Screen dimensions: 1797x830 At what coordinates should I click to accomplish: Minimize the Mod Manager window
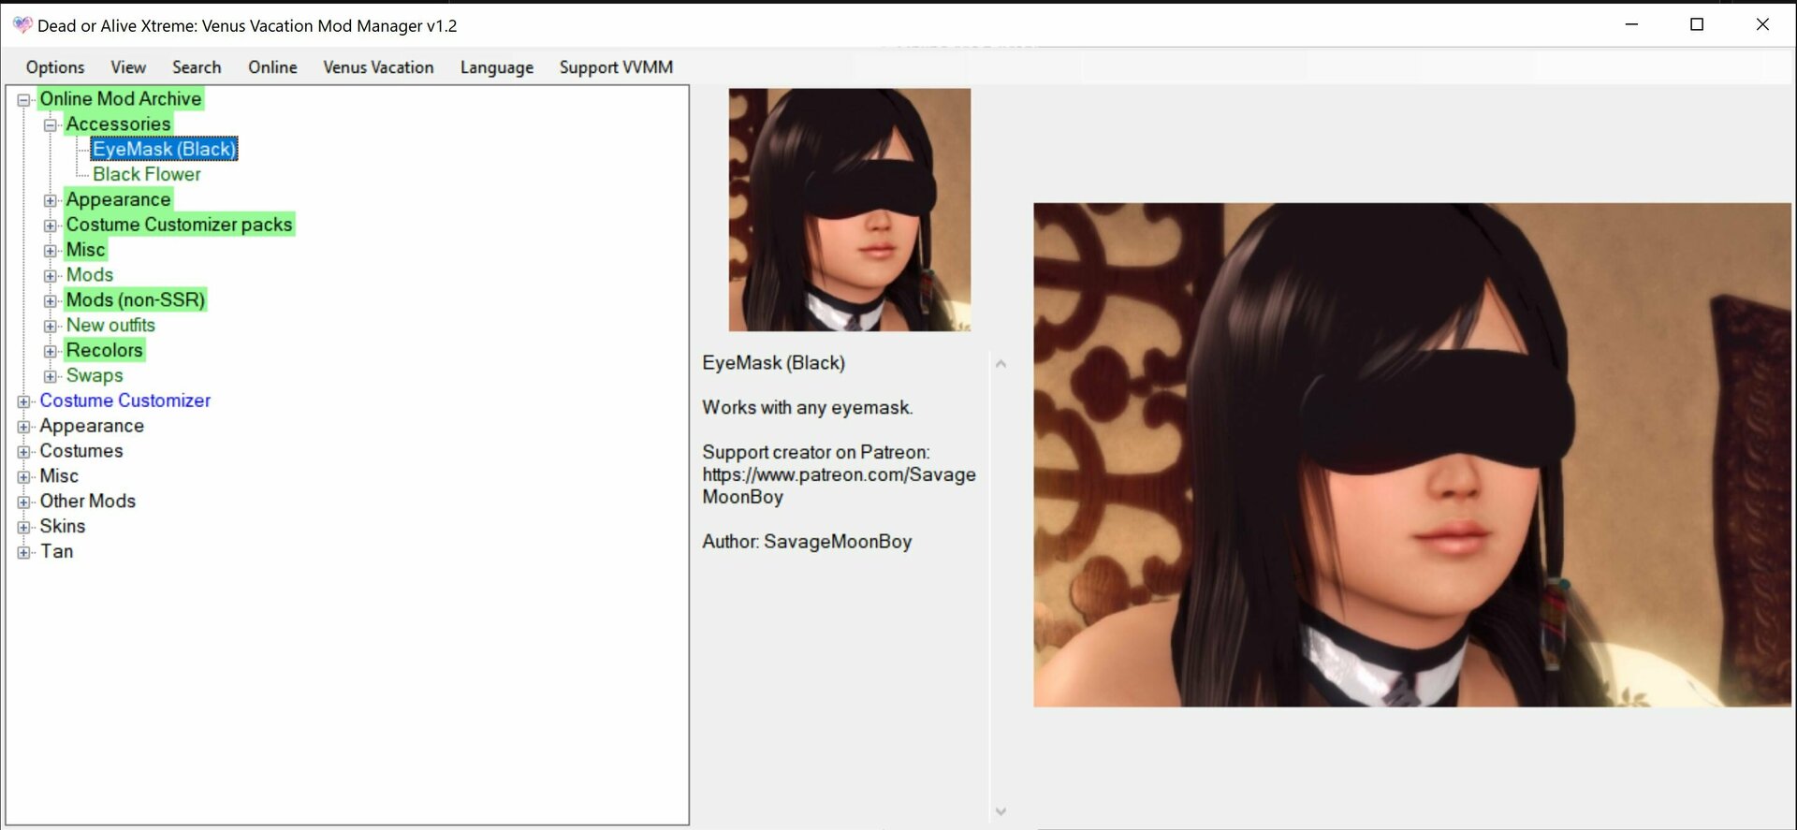[1631, 24]
